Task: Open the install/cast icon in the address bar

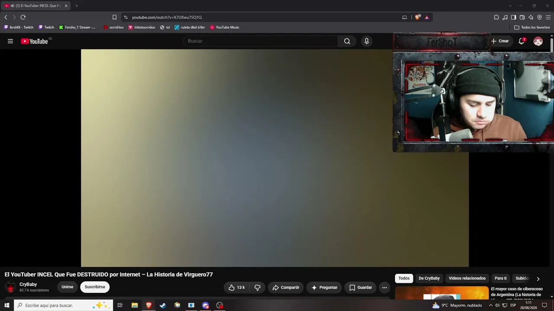Action: (x=405, y=17)
